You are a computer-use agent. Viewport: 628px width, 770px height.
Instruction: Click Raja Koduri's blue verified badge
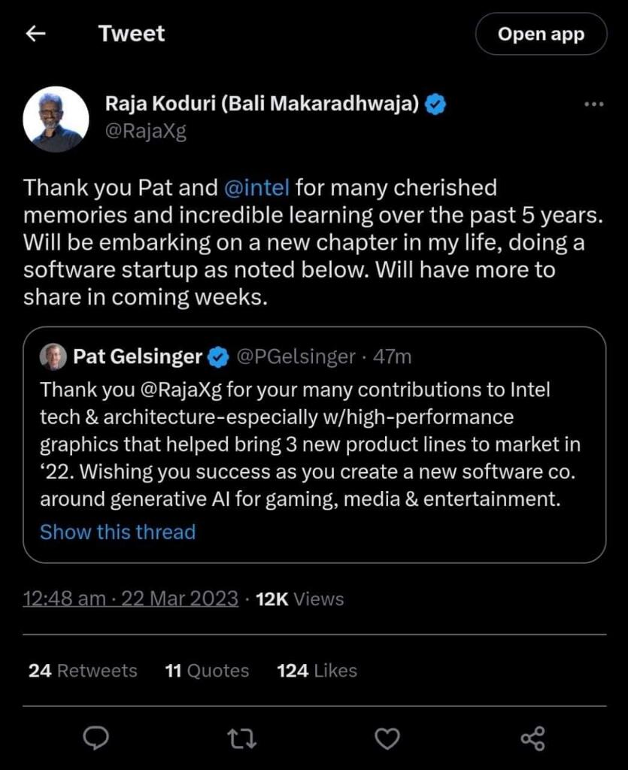436,105
